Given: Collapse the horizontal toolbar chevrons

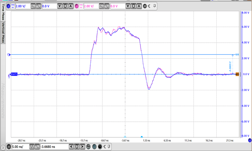Looking at the screenshot, I should click(105, 147).
